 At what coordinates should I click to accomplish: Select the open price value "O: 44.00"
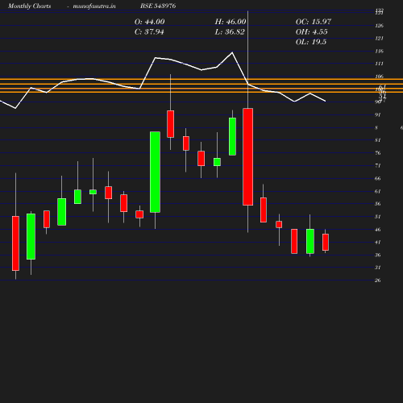tap(150, 22)
